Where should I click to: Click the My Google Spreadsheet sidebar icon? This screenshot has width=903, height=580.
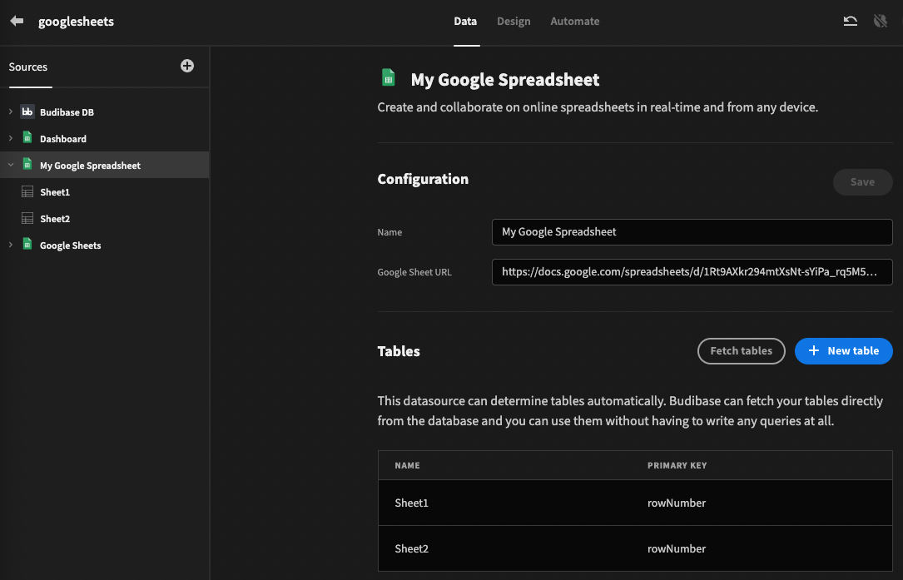27,164
